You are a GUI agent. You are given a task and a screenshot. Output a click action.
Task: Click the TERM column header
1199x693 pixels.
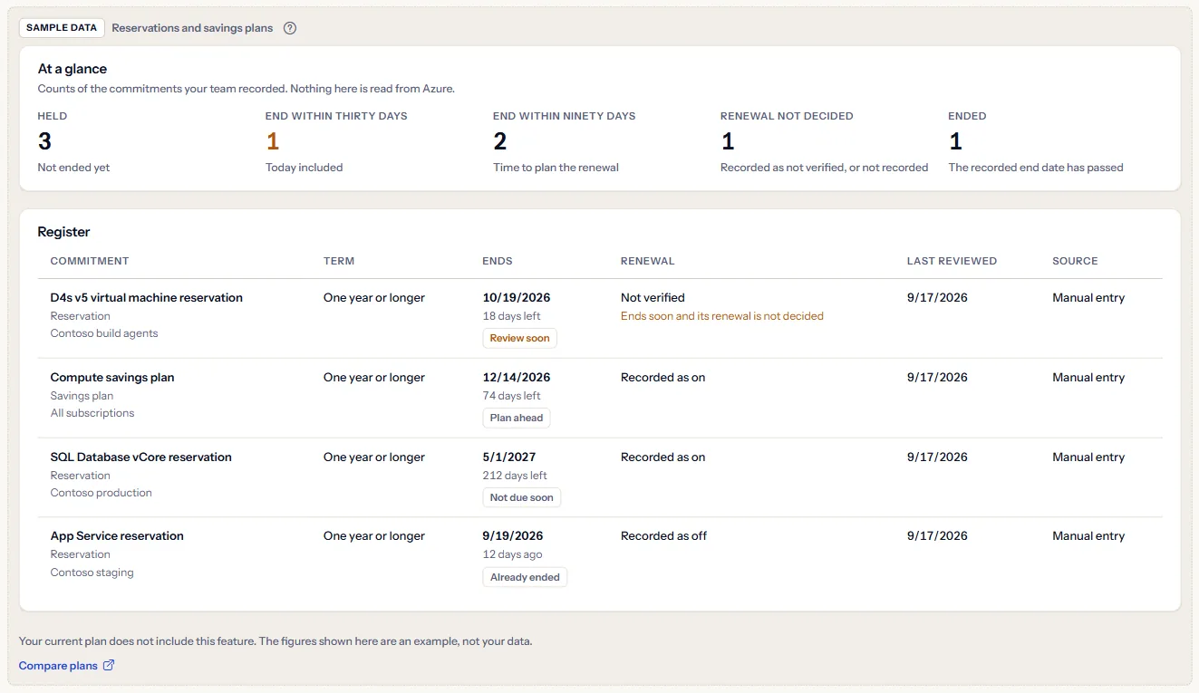tap(339, 261)
